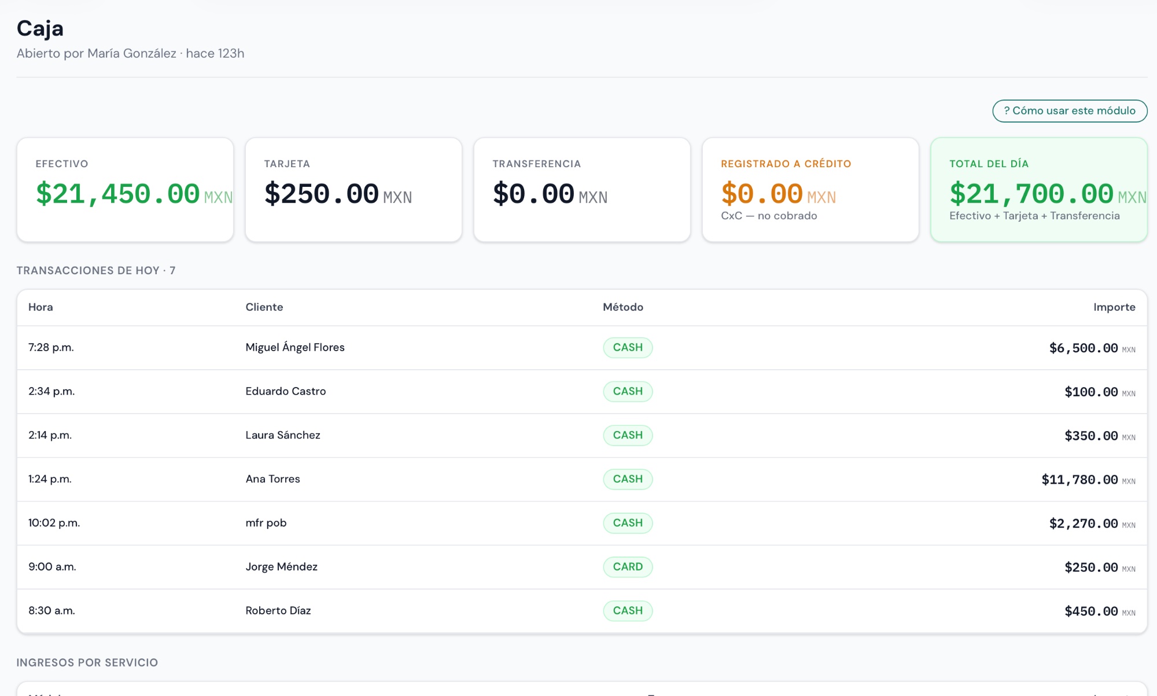Image resolution: width=1157 pixels, height=696 pixels.
Task: Sort transactions by the Hora column header
Action: [x=40, y=307]
